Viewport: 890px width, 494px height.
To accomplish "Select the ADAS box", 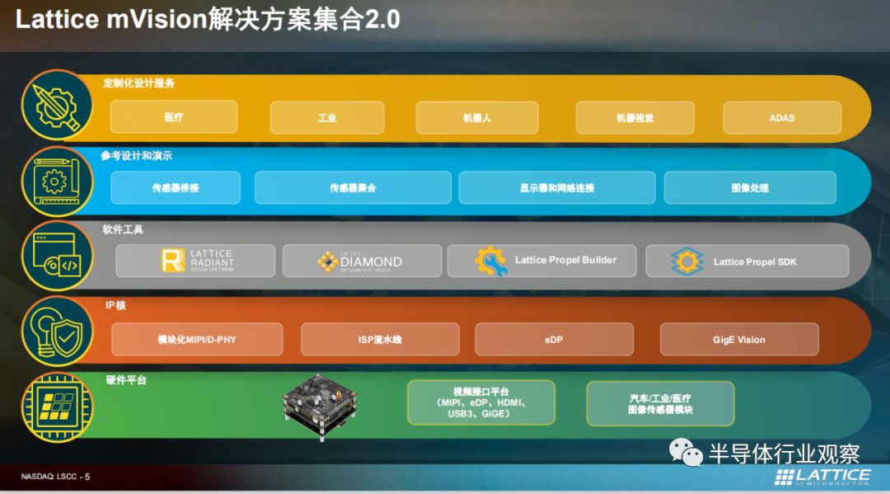I will pos(782,118).
